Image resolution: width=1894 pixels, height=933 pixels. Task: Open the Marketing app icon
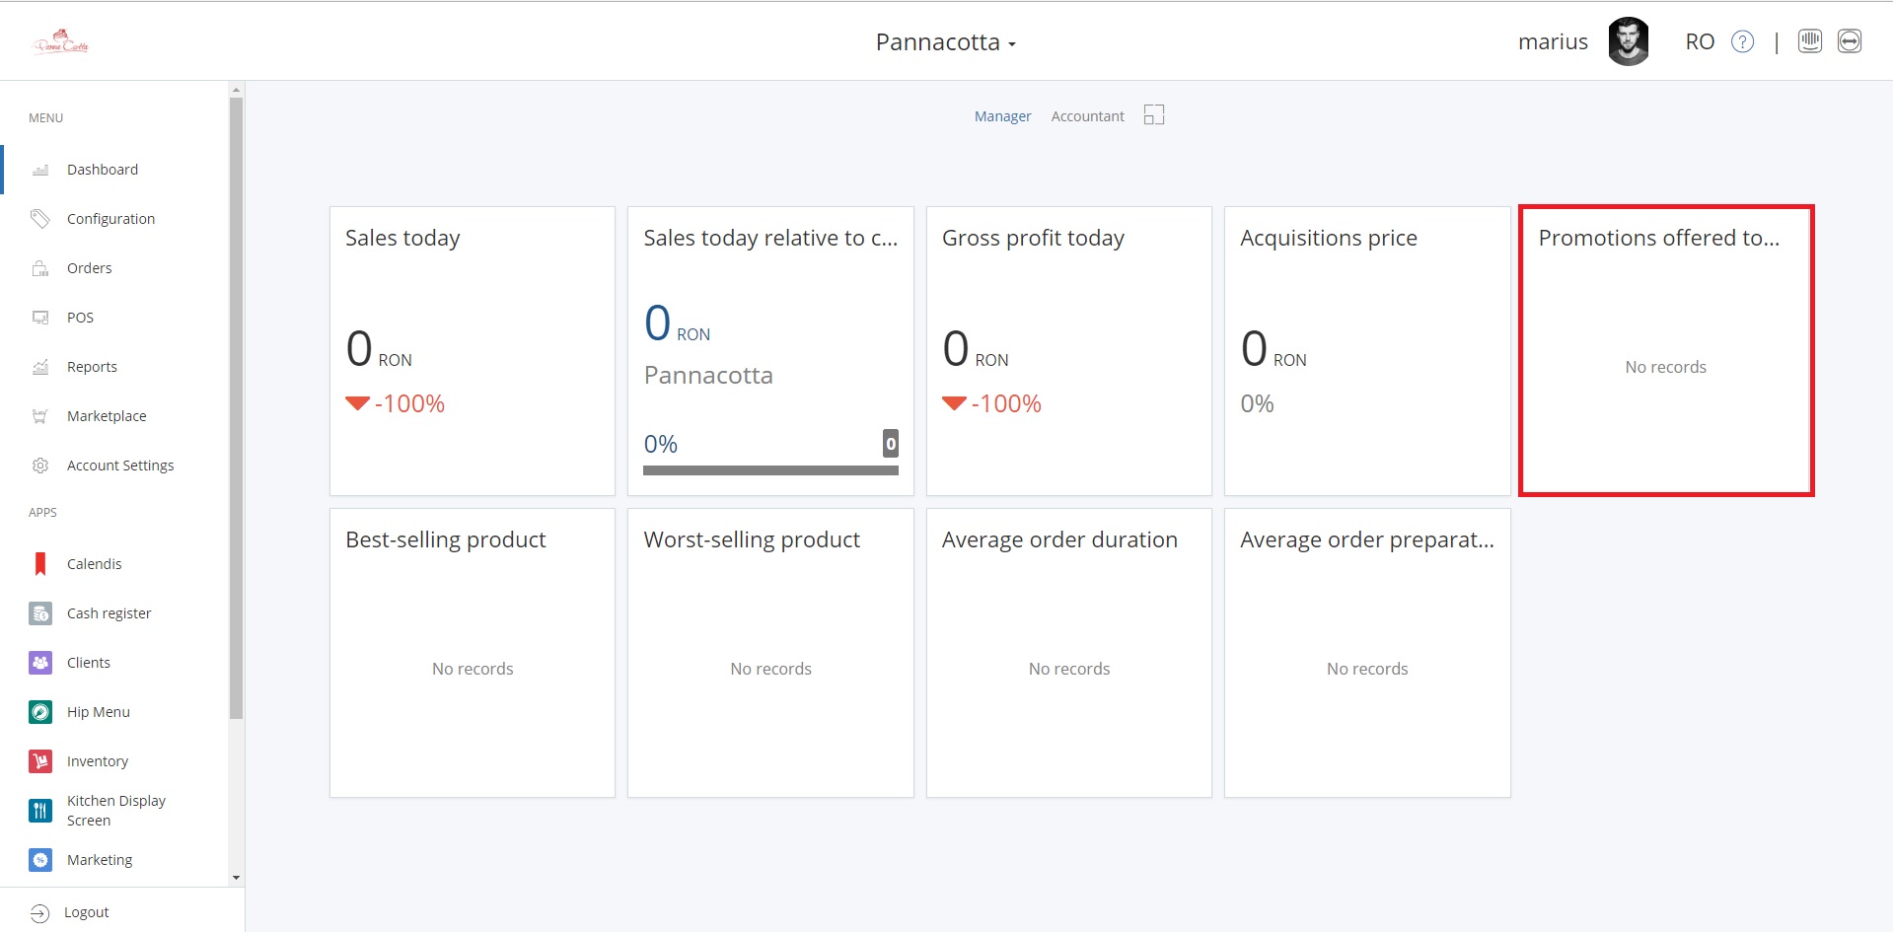click(40, 860)
